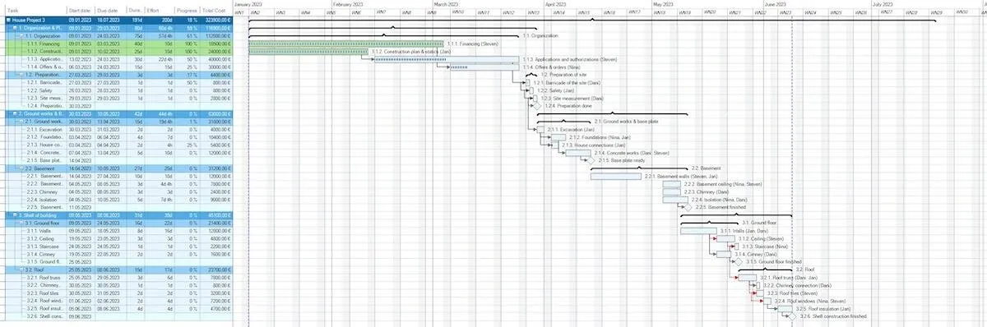The width and height of the screenshot is (987, 327).
Task: Click the 40000,00 € cost cell for 1.1.3
Action: pos(217,59)
